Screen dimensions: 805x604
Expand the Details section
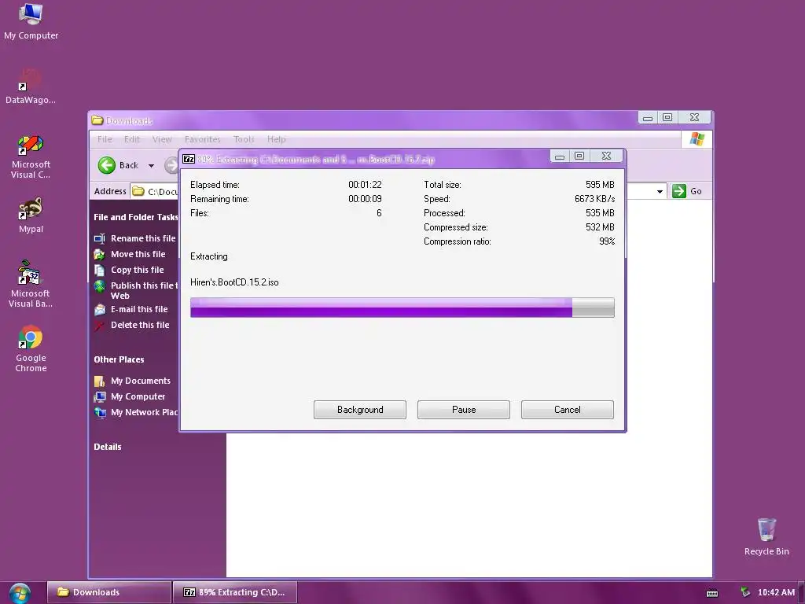107,447
